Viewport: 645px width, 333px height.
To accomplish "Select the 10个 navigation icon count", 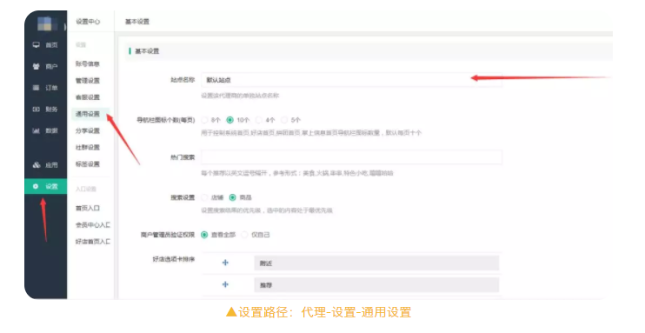I will (x=230, y=120).
